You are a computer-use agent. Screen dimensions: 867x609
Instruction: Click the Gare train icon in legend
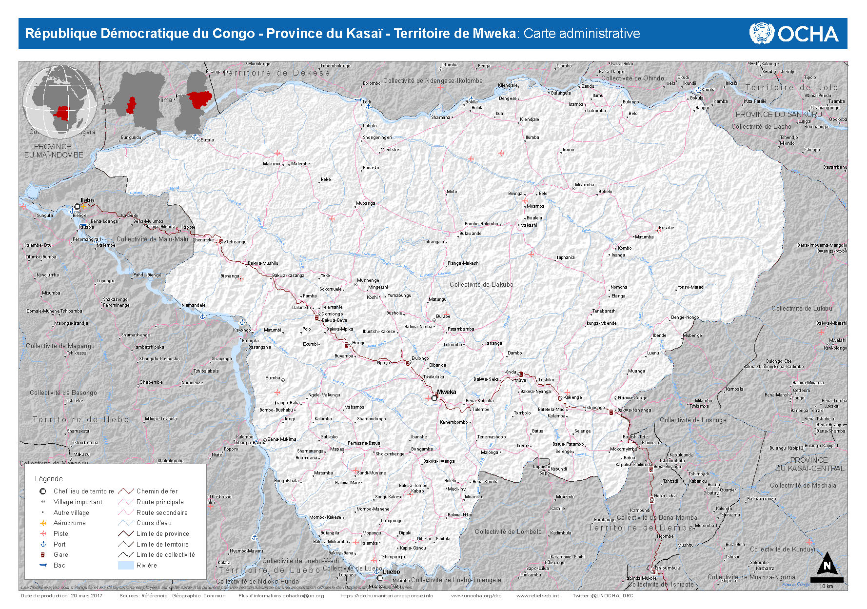43,555
